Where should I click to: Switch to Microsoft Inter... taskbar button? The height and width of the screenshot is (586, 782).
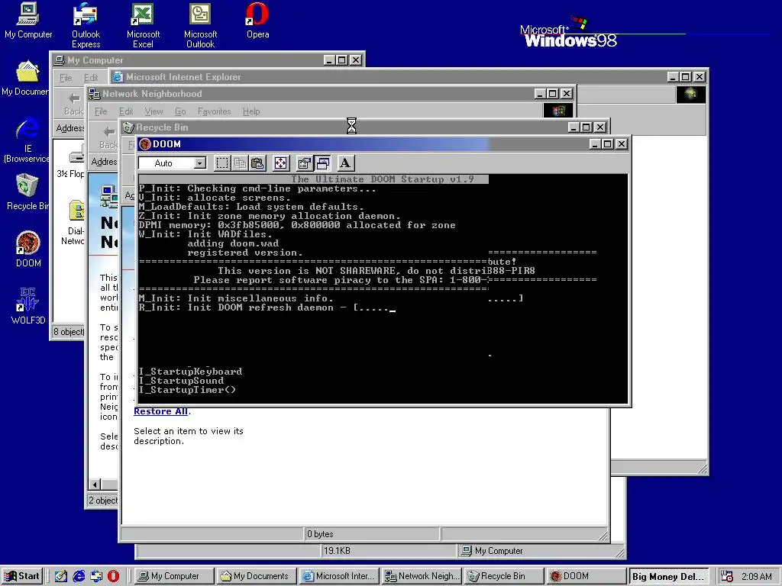(x=338, y=576)
